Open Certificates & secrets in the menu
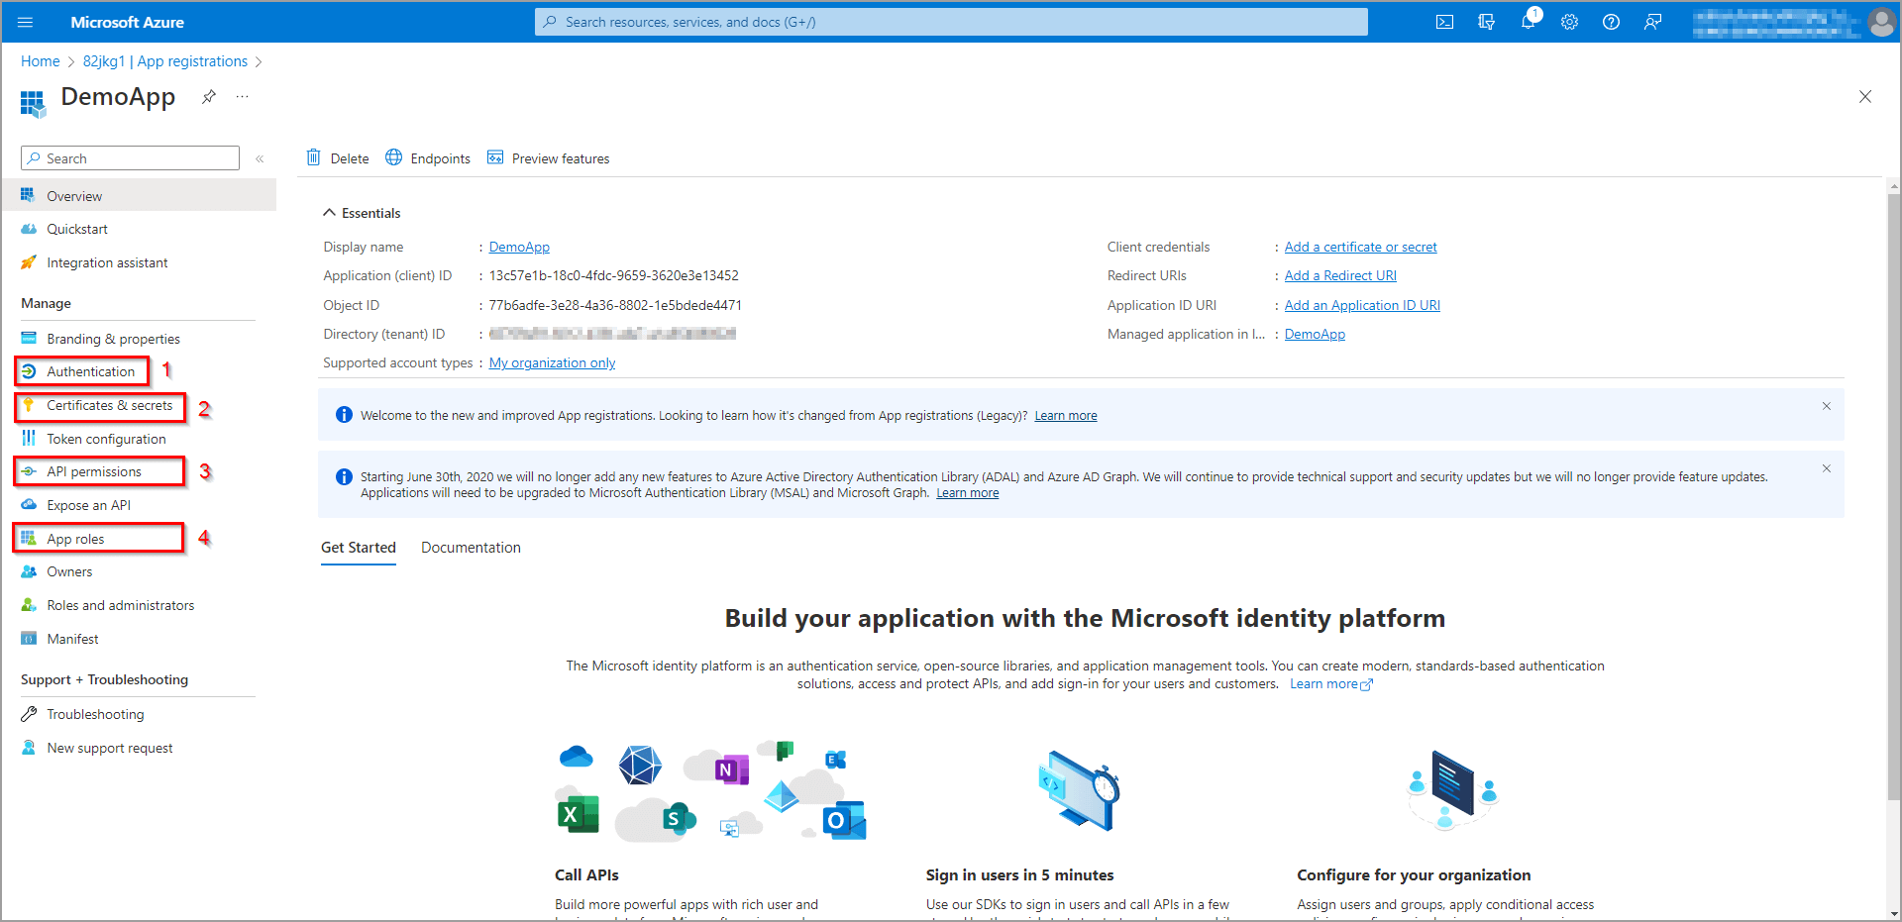The image size is (1902, 922). coord(109,405)
